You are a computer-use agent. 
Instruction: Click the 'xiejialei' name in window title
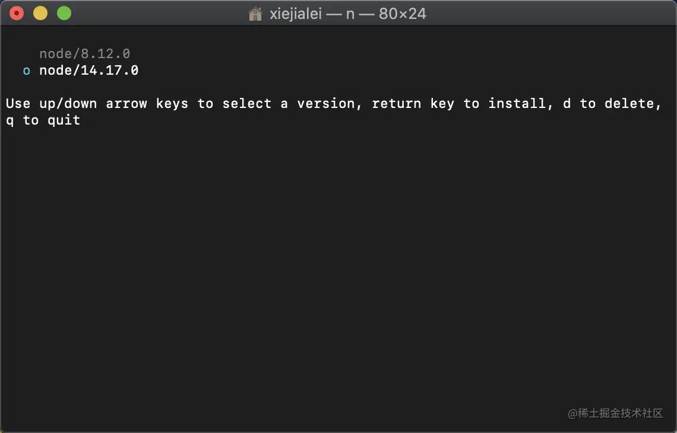point(296,14)
